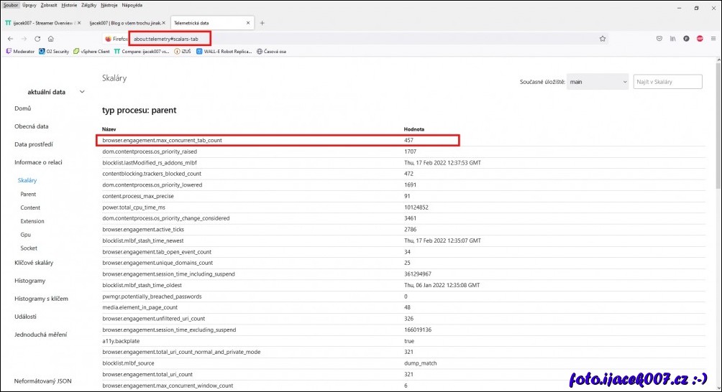Click the browser back arrow
Screen dimensions: 722x392
[x=10, y=39]
